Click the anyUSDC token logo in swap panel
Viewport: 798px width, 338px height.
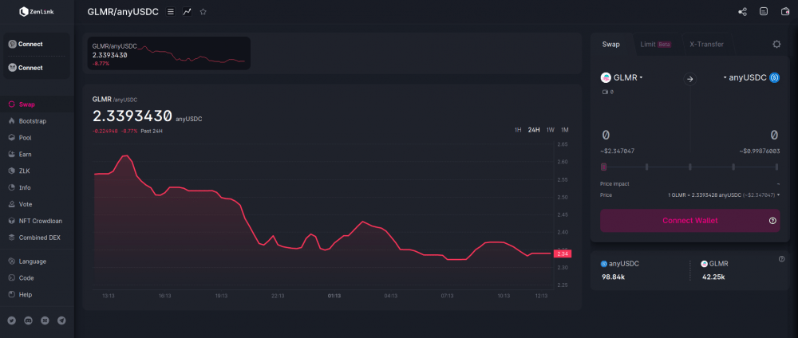pos(775,78)
